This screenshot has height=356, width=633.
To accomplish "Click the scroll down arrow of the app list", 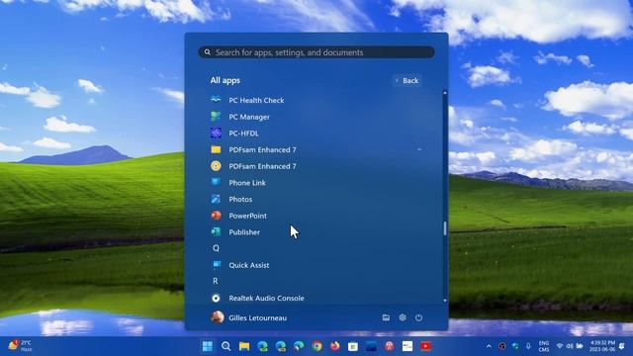I will [x=445, y=301].
